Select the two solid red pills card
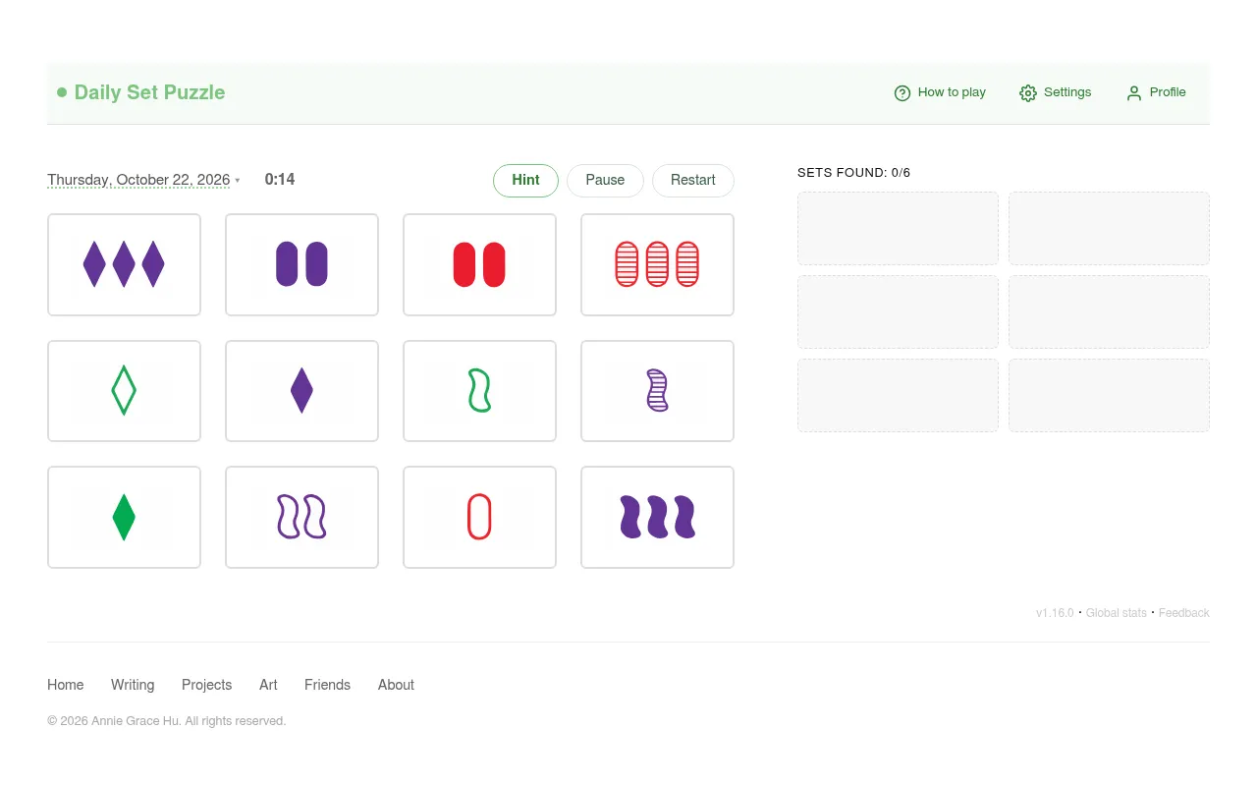The height and width of the screenshot is (786, 1257). coord(479,264)
